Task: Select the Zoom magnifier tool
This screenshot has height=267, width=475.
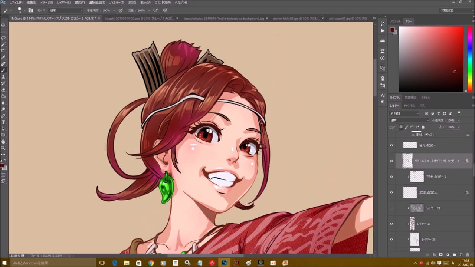Action: pyautogui.click(x=3, y=148)
